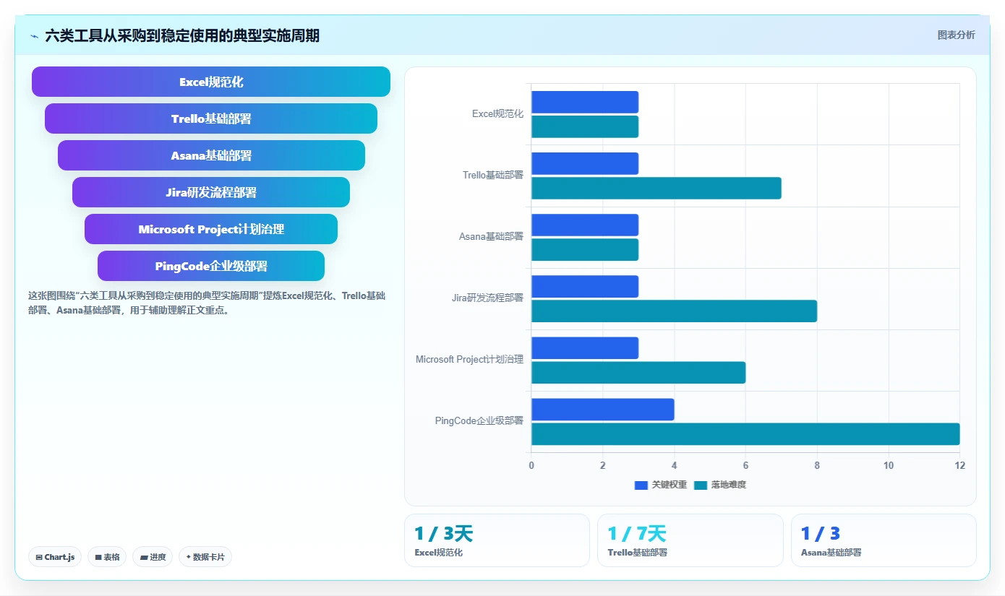The height and width of the screenshot is (596, 1005).
Task: Click the 1 / 3 Asana基础部署 data card
Action: [884, 540]
